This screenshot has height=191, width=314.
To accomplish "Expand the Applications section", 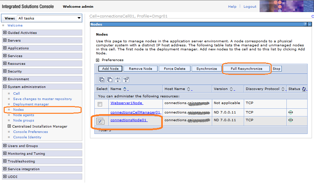I will tap(5, 48).
